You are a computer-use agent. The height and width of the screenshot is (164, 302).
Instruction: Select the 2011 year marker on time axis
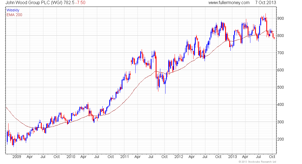(x=125, y=157)
